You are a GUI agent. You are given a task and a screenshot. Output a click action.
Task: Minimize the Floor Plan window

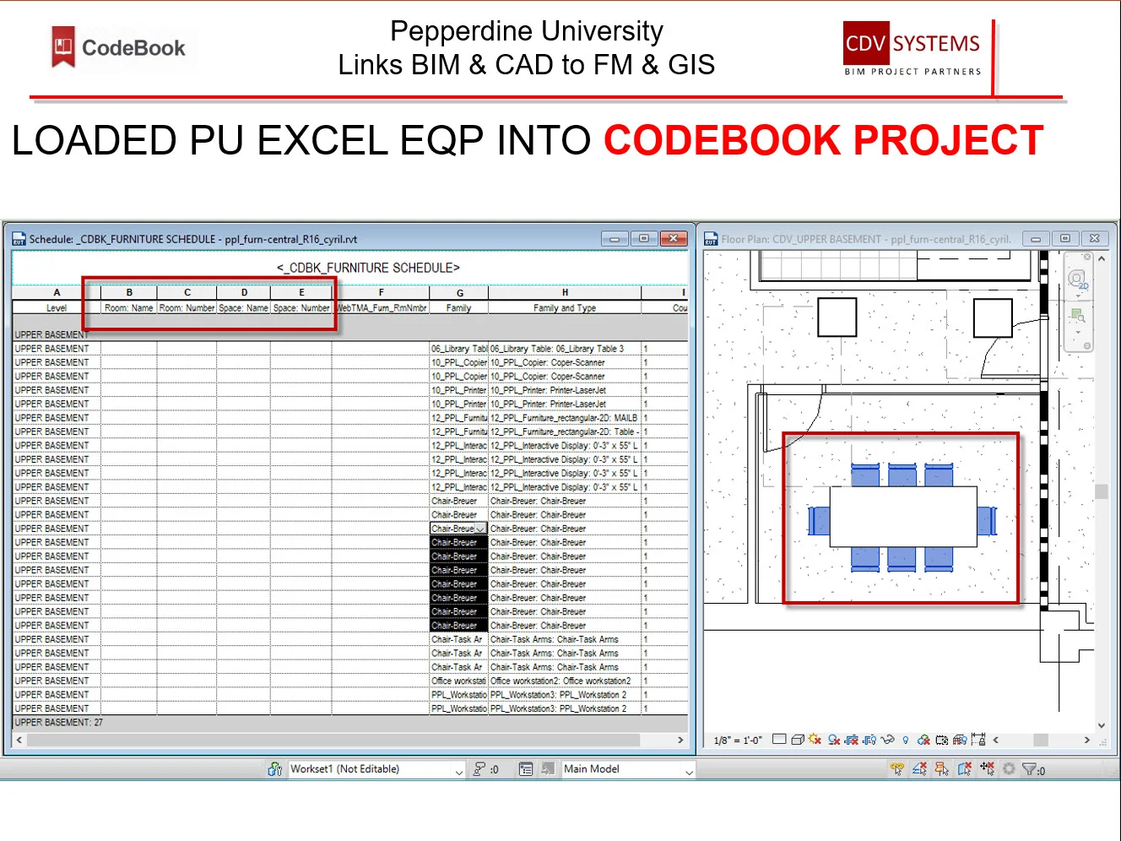1036,239
